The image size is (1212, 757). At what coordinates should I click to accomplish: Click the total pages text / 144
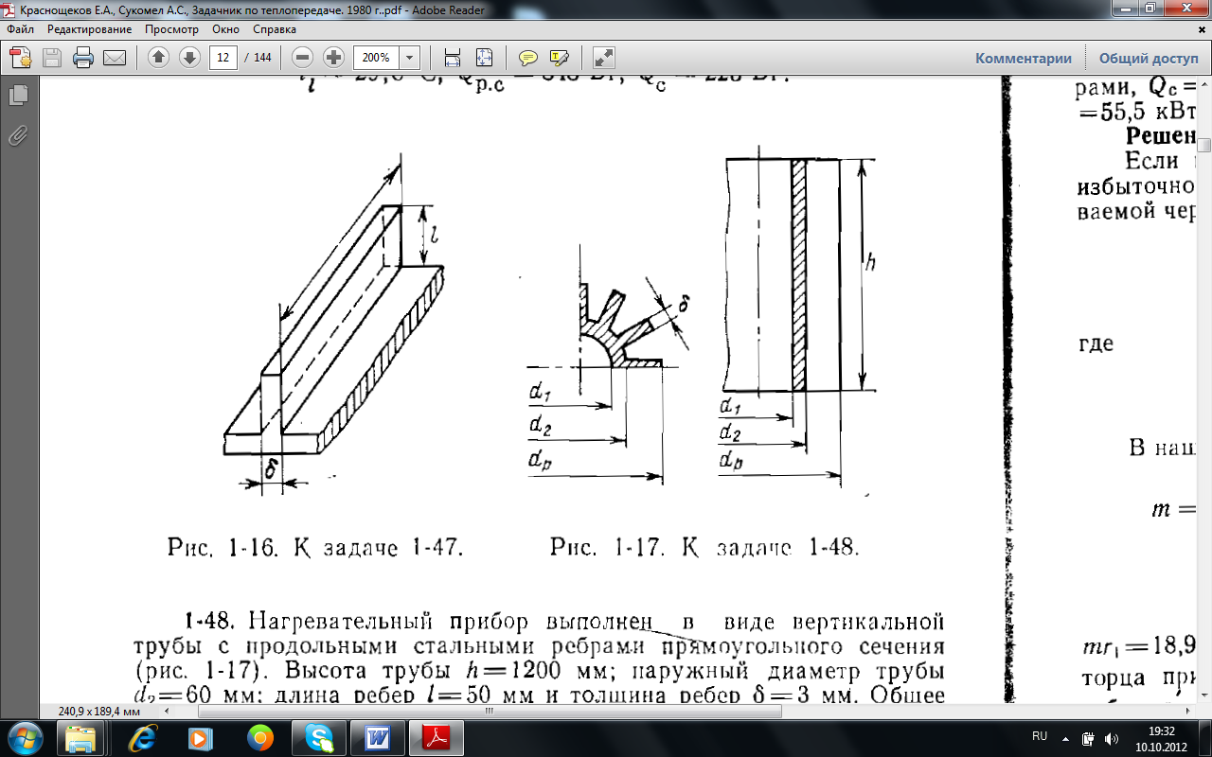coord(258,58)
